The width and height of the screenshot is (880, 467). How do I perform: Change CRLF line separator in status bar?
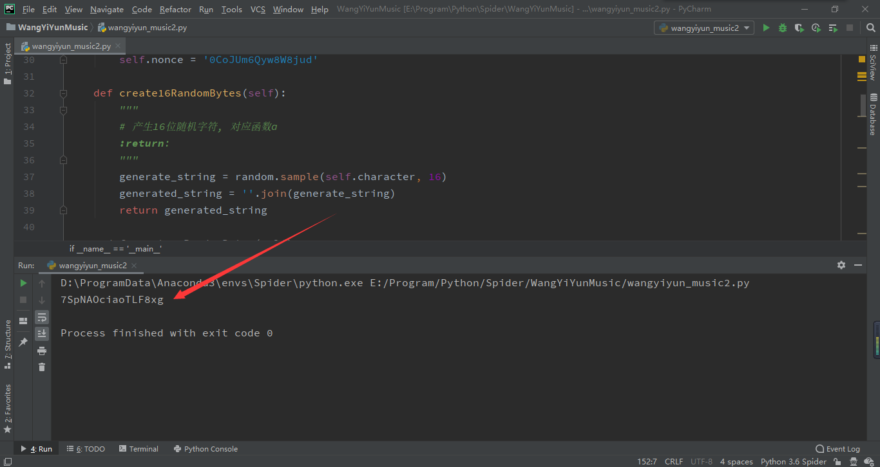[x=674, y=461]
